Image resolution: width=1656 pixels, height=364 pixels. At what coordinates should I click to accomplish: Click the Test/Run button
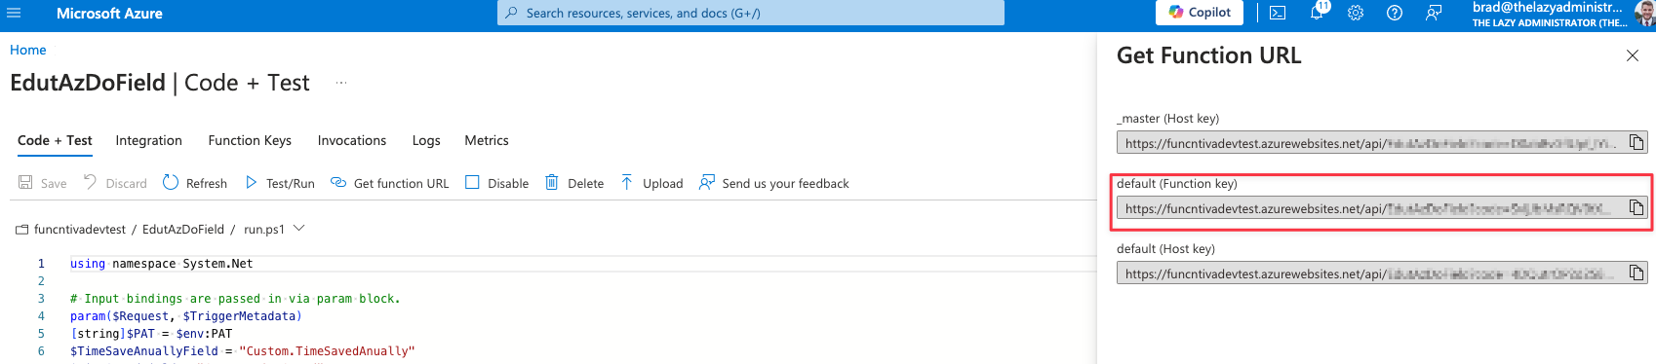pos(280,183)
